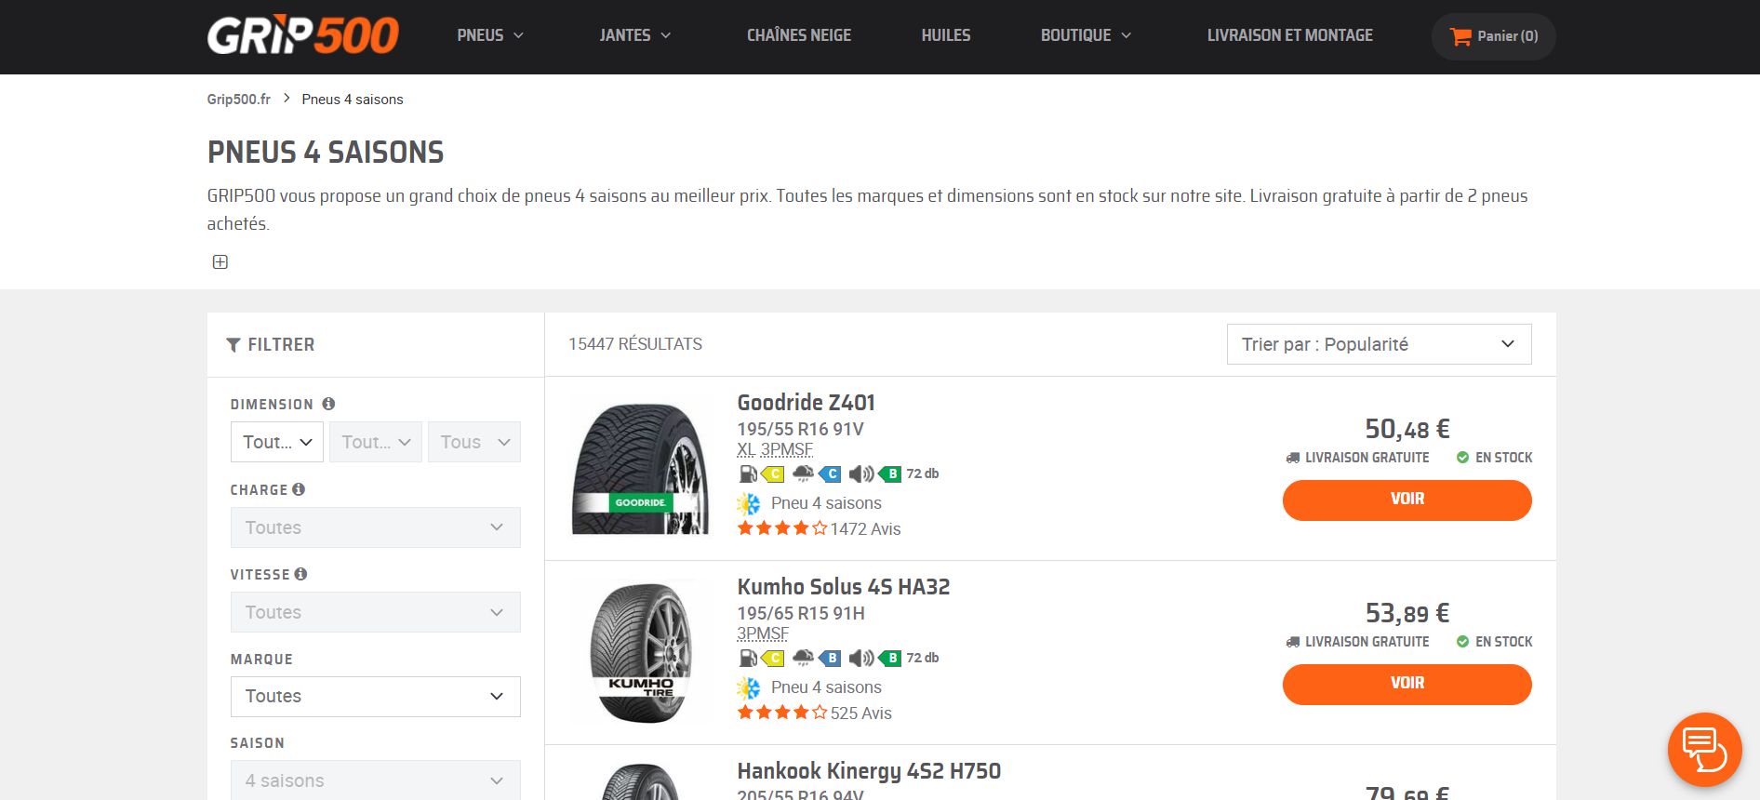Open Trier par Popularité sort dropdown
Image resolution: width=1760 pixels, height=800 pixels.
[1380, 344]
